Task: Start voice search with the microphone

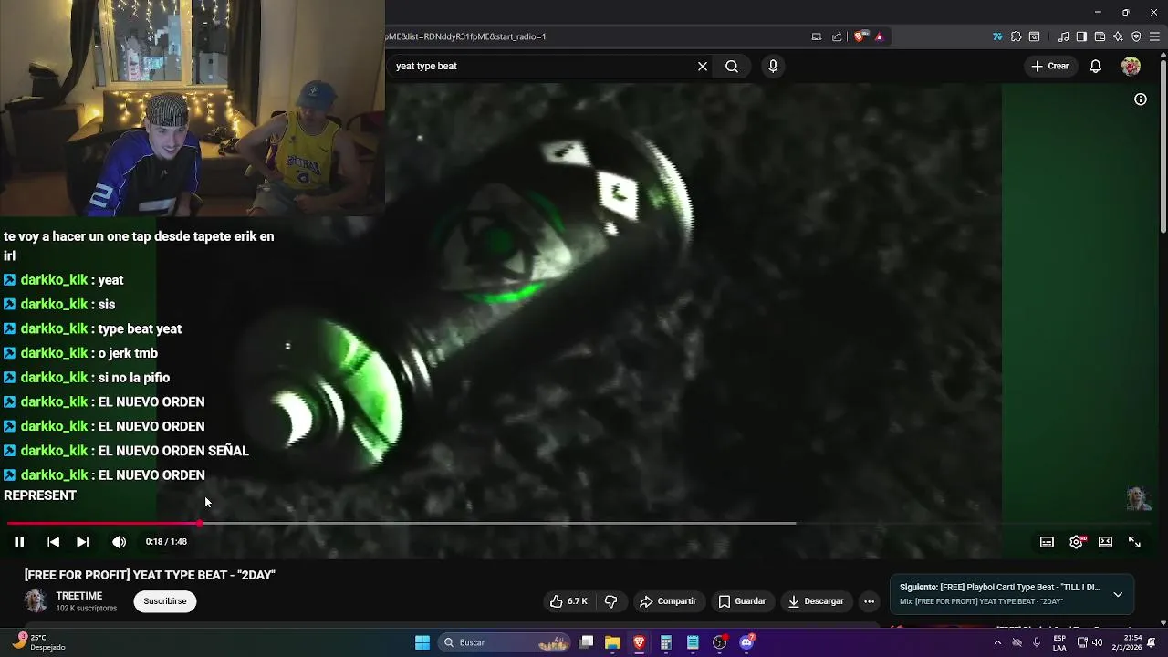Action: click(773, 67)
